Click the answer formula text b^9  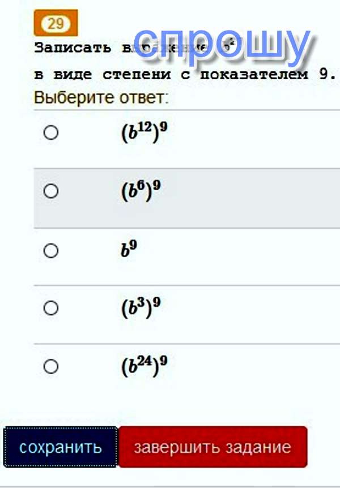129,250
